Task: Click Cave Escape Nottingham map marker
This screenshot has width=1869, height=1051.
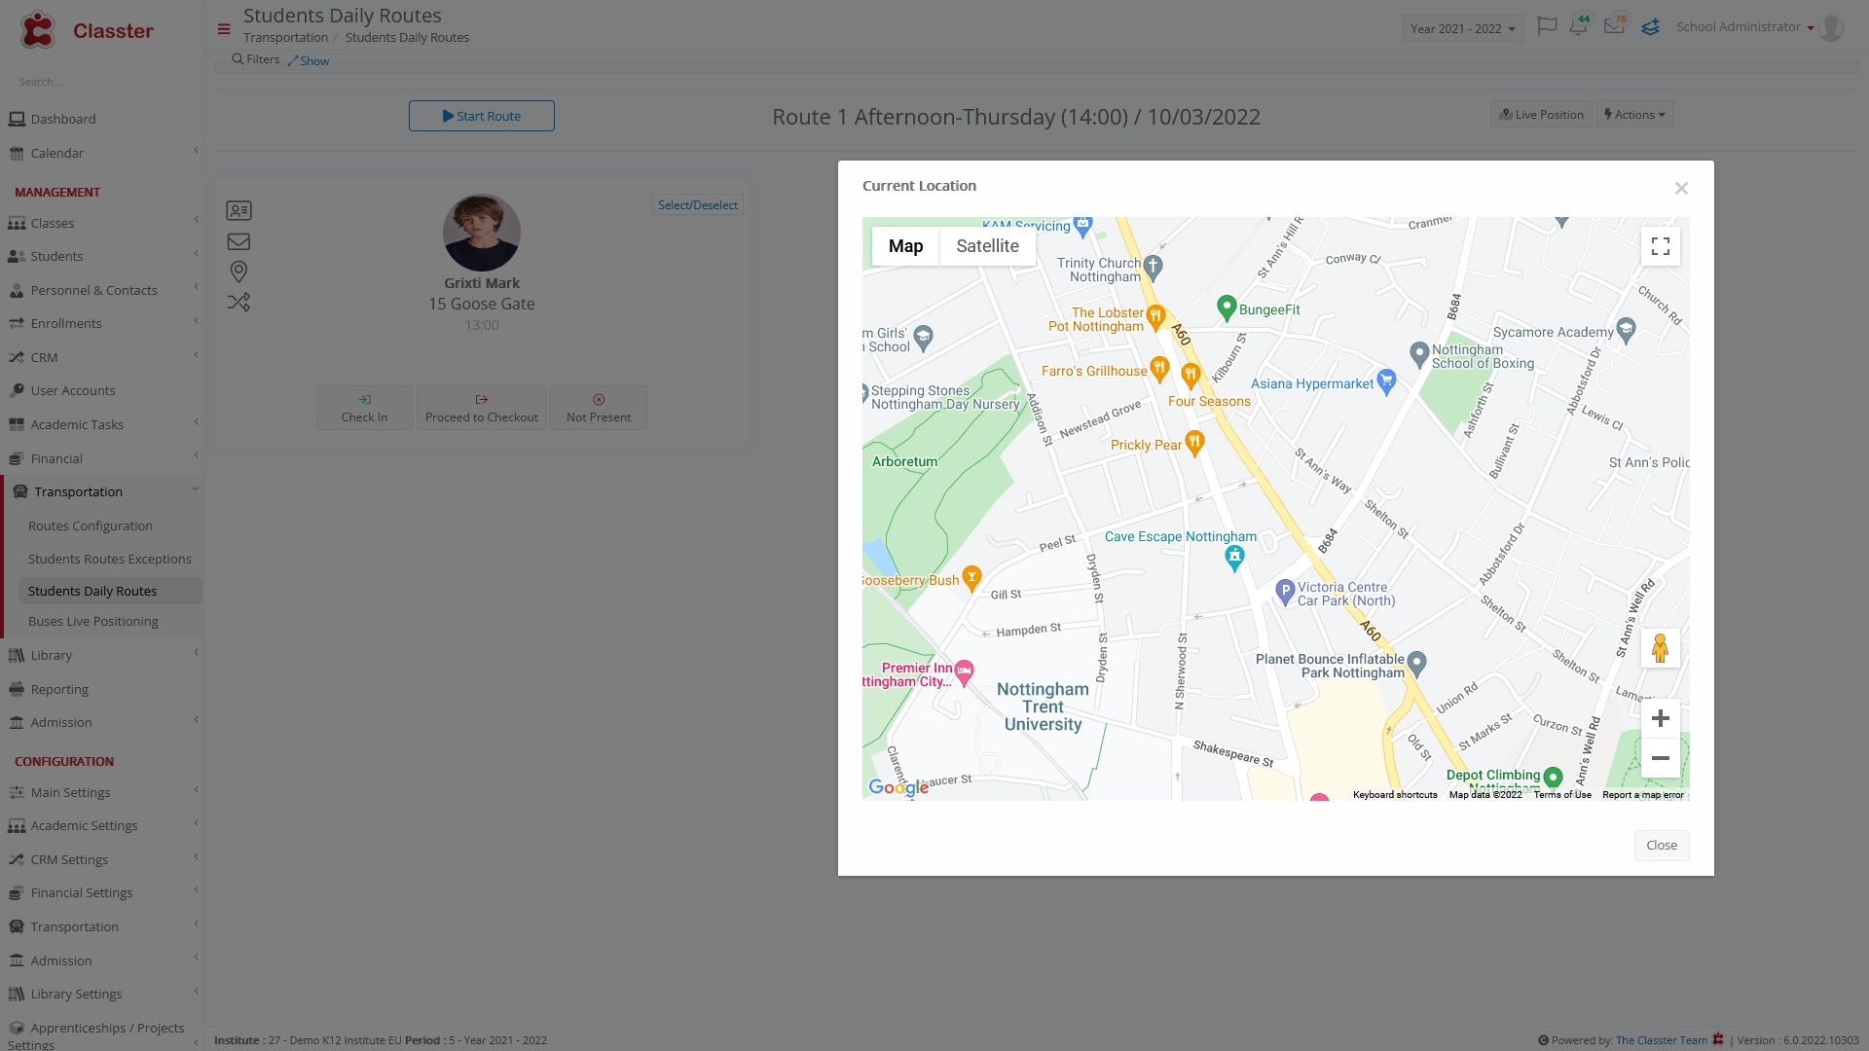Action: [1234, 558]
